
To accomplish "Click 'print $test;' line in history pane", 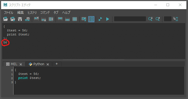I will pos(18,34).
